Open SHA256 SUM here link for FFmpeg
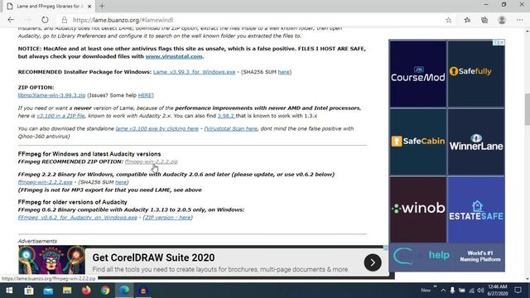 121,182
